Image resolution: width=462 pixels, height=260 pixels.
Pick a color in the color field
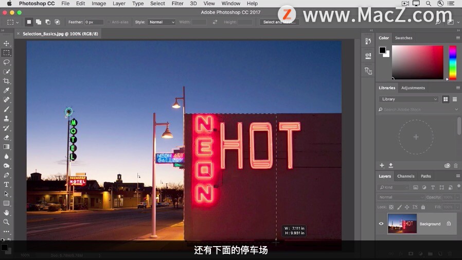point(418,62)
